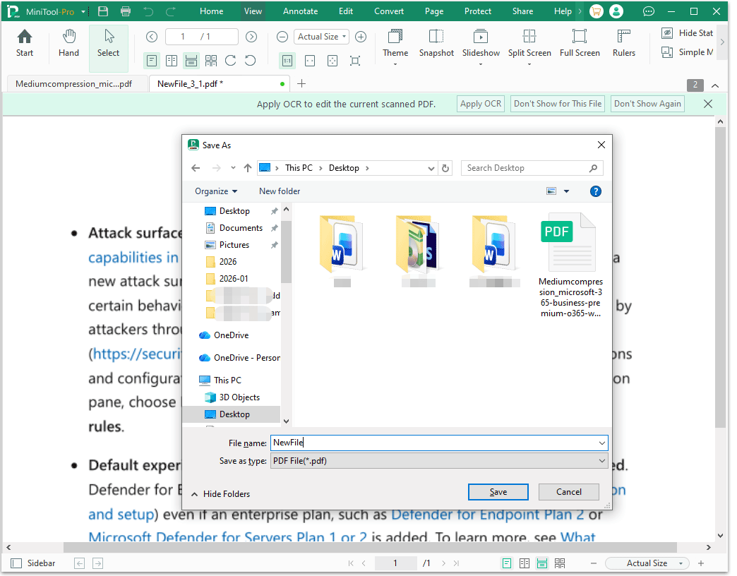
Task: Click Save in the Save As dialog
Action: point(498,491)
